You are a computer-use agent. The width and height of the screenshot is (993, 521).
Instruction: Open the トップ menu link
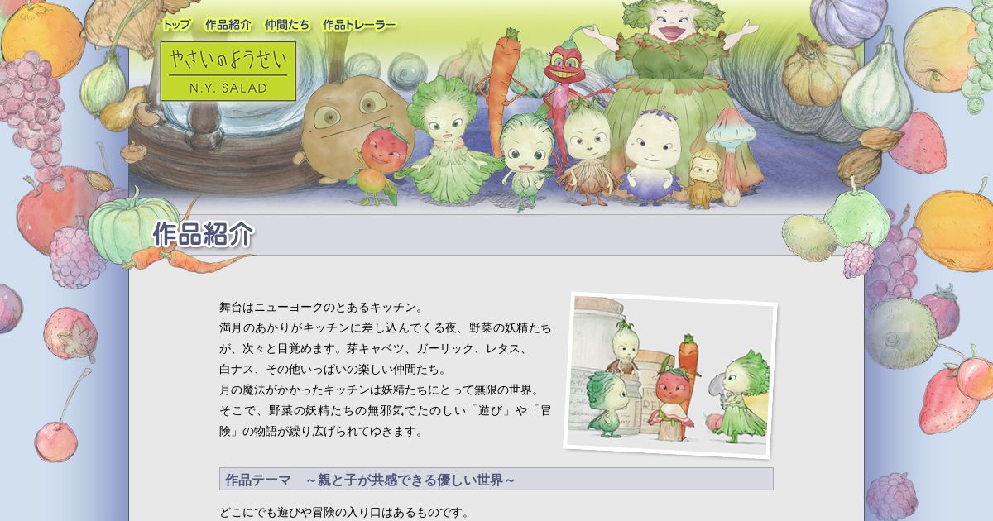pyautogui.click(x=177, y=25)
